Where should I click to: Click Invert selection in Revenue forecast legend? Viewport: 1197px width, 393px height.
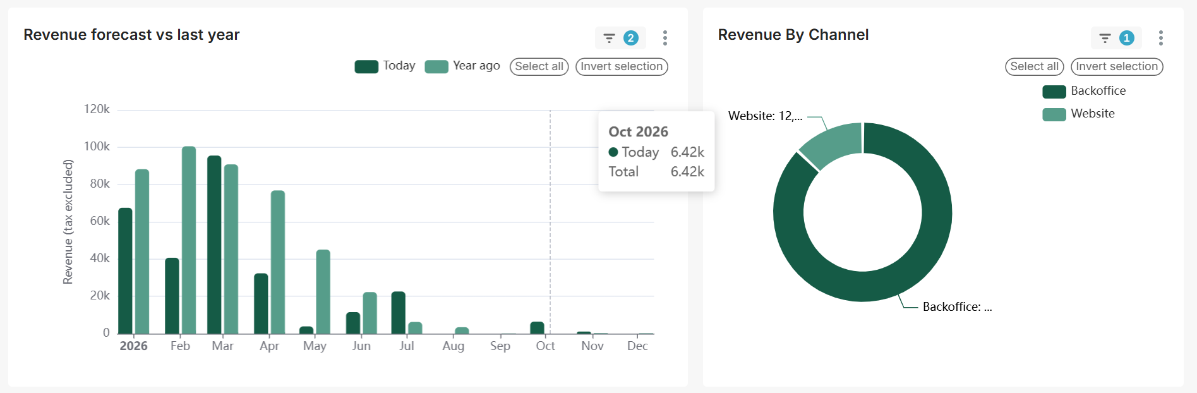(x=622, y=66)
